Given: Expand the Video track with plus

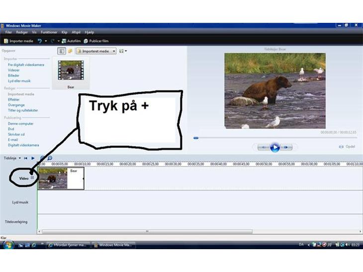Looking at the screenshot, I should (32, 178).
